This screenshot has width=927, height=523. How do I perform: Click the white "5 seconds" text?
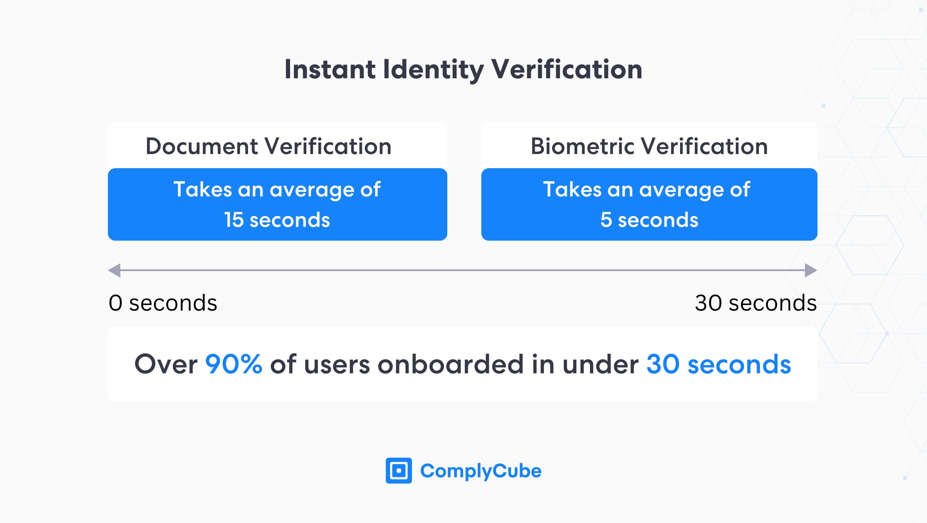click(649, 220)
